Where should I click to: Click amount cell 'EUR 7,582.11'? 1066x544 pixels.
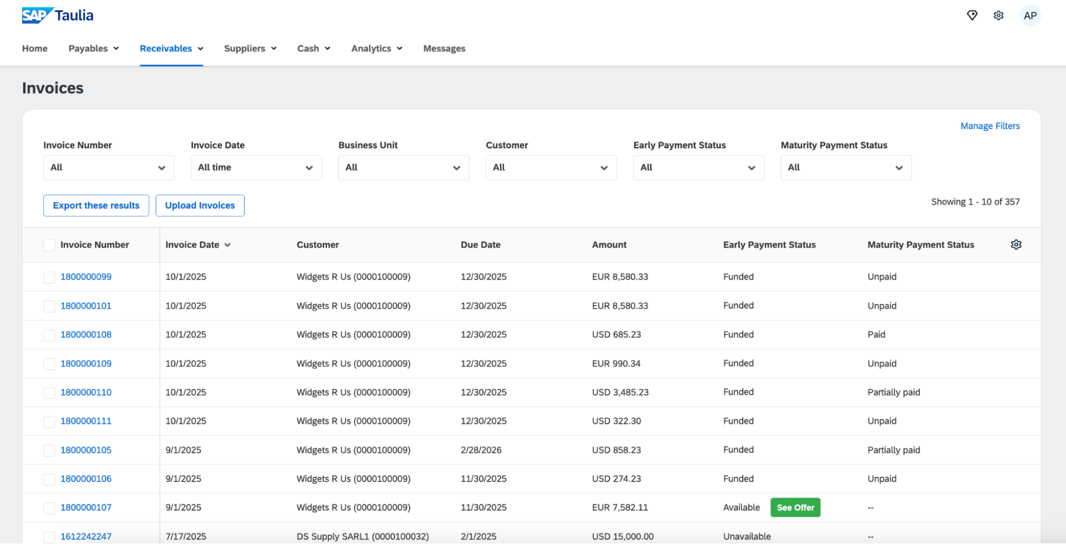(x=620, y=507)
